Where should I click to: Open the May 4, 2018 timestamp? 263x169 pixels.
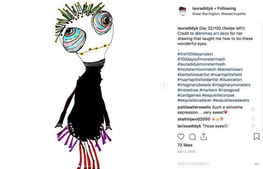(186, 152)
